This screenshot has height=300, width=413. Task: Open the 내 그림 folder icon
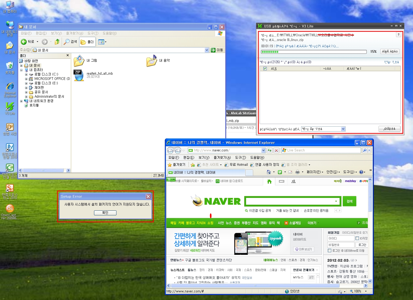79,61
